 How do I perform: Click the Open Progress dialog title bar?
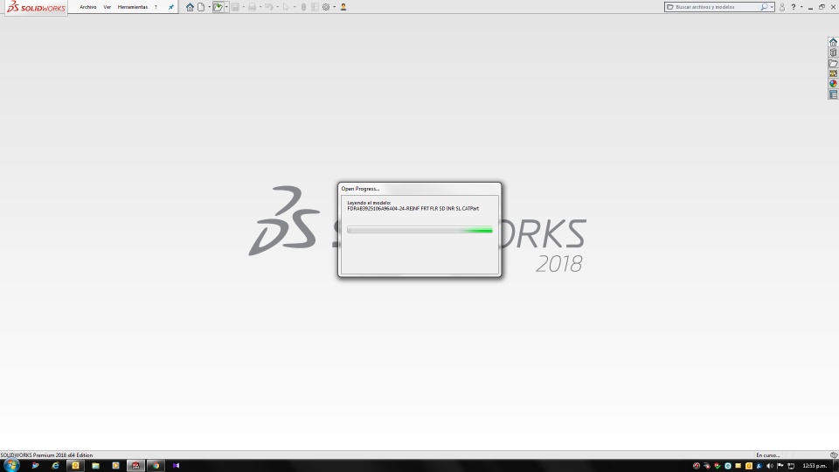(x=419, y=189)
